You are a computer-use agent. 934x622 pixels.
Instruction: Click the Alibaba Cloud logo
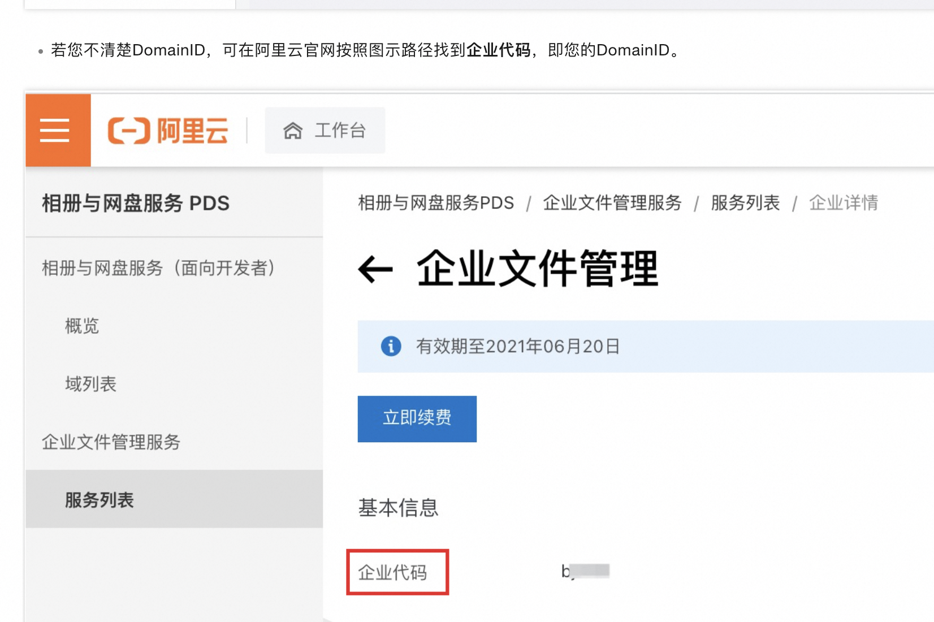tap(168, 131)
